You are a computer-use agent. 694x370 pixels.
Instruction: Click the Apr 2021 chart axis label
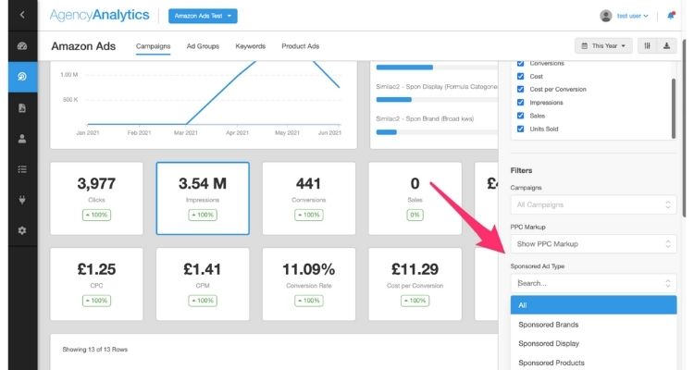point(237,133)
